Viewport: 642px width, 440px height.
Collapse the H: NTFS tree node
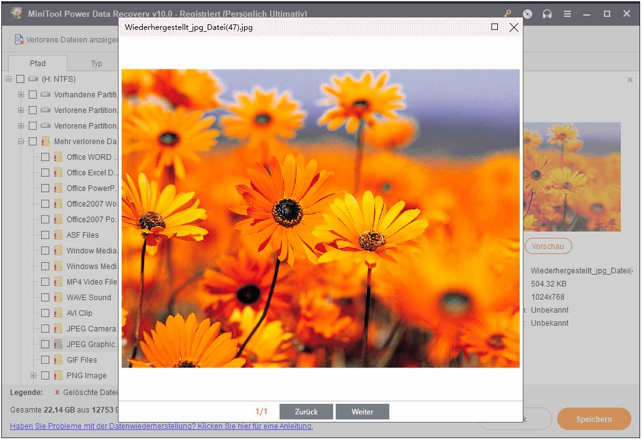click(x=9, y=79)
